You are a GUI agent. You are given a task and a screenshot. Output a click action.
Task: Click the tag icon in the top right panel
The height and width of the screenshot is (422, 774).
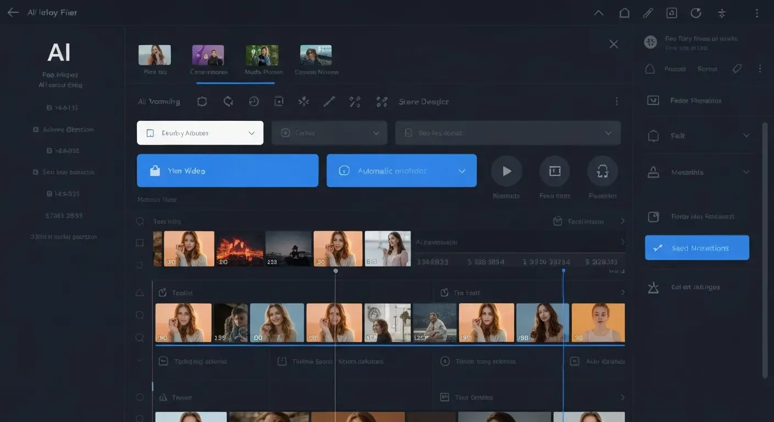coord(737,69)
